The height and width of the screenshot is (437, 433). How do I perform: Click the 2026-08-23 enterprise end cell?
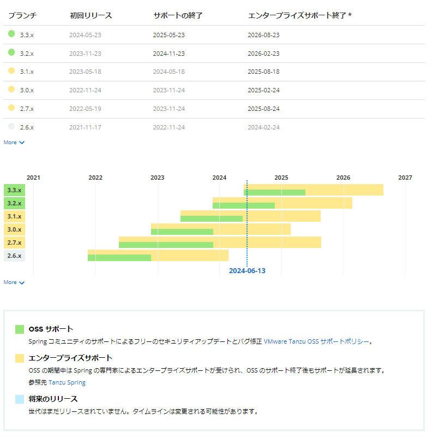click(263, 35)
